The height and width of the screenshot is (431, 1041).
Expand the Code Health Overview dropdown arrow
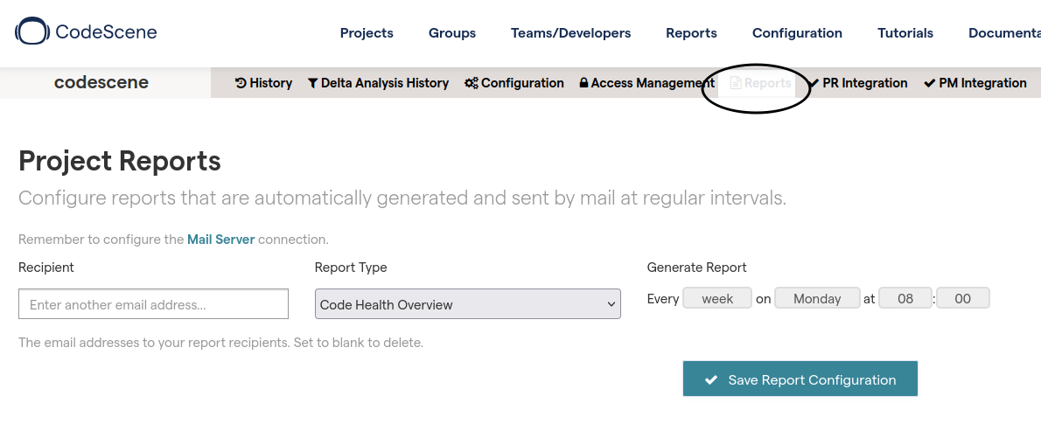[611, 304]
